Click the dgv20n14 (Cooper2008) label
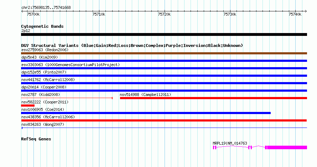Image resolution: width=317 pixels, height=167 pixels. (x=44, y=87)
